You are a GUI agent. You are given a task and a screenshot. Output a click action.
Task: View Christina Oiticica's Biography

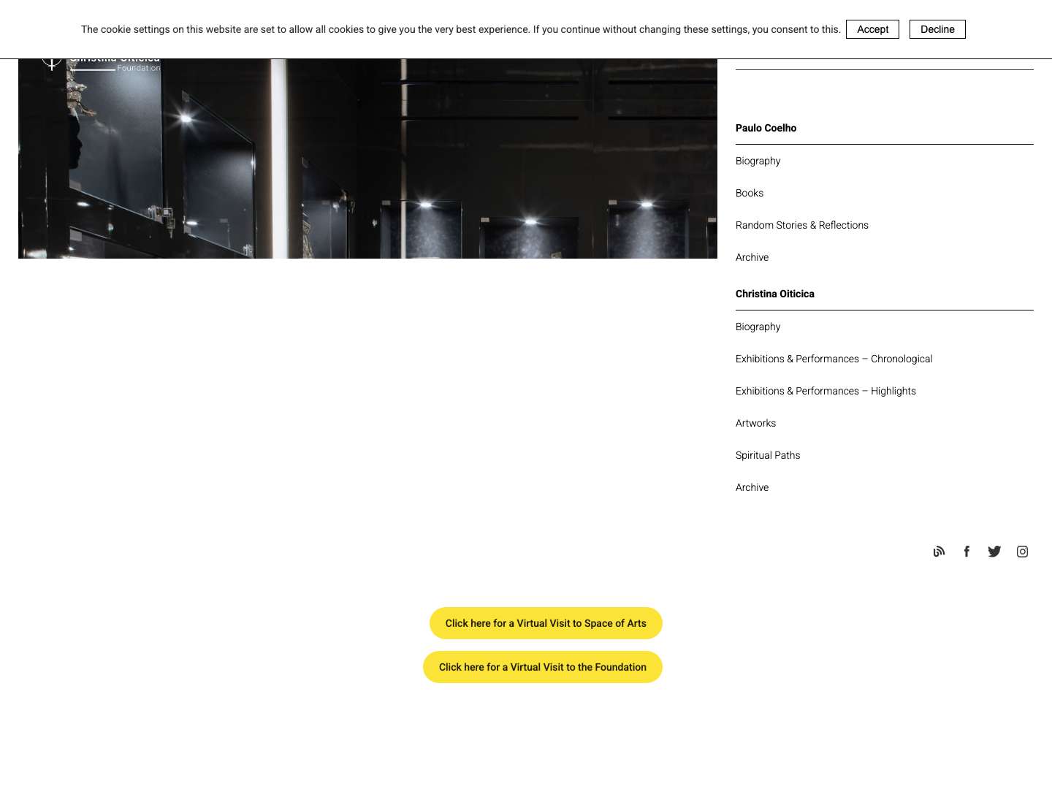click(x=758, y=327)
